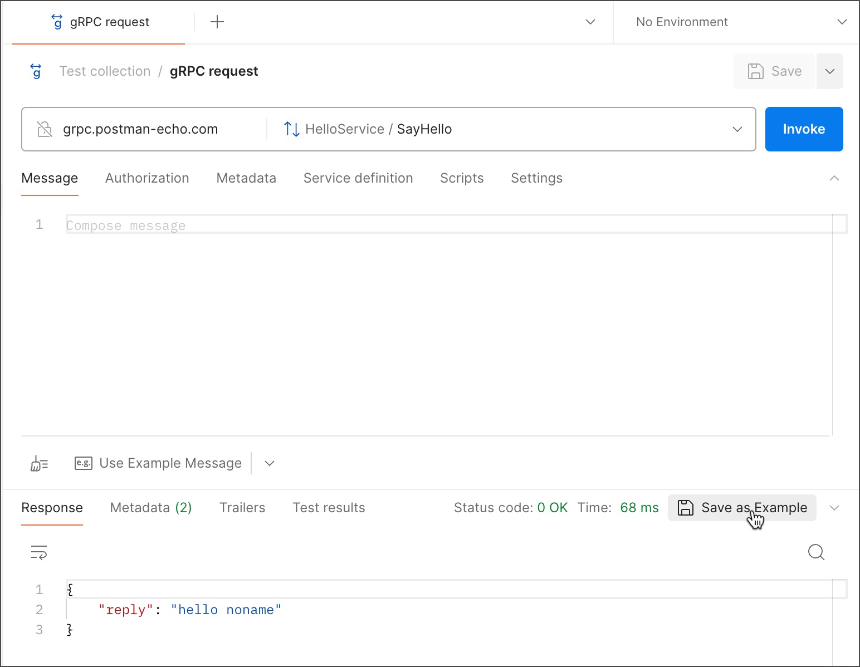Click the bidirectional arrows method icon
This screenshot has height=667, width=860.
click(x=291, y=129)
